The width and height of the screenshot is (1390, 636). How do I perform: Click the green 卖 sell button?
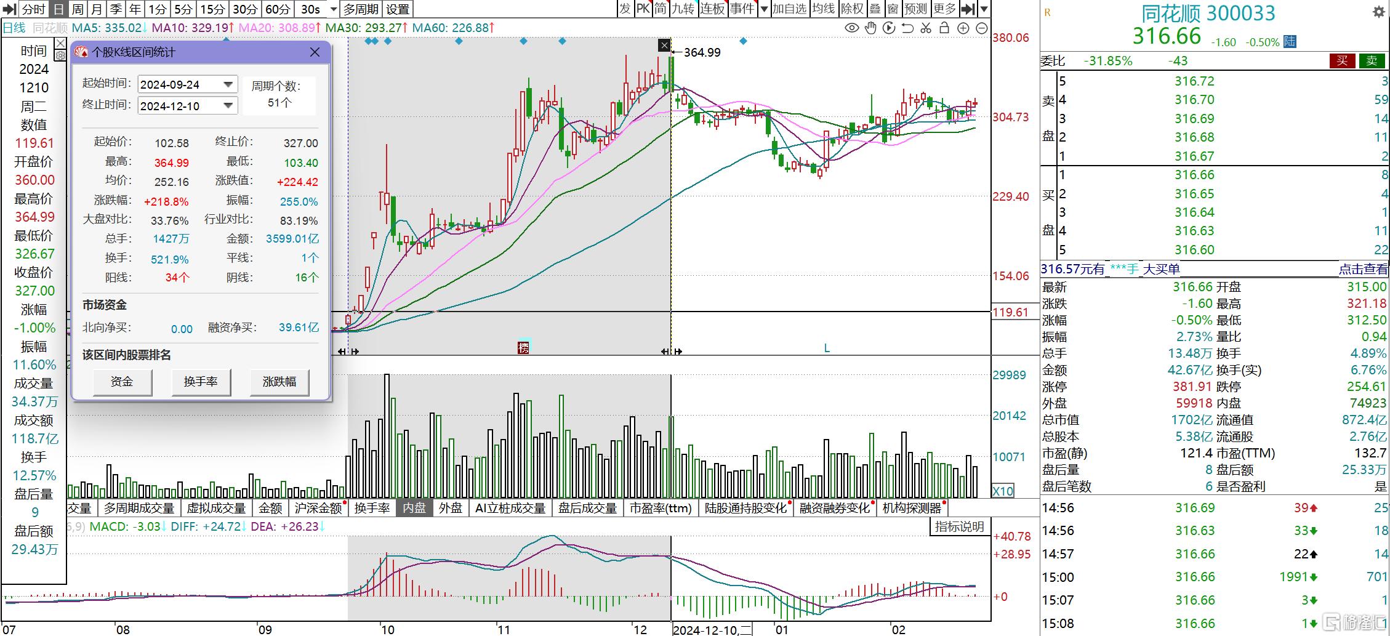coord(1372,60)
